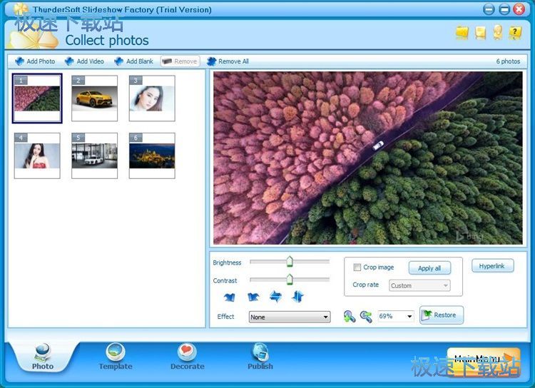Click the zoom out magnifier icon
Viewport: 535px width, 388px height.
tap(366, 316)
